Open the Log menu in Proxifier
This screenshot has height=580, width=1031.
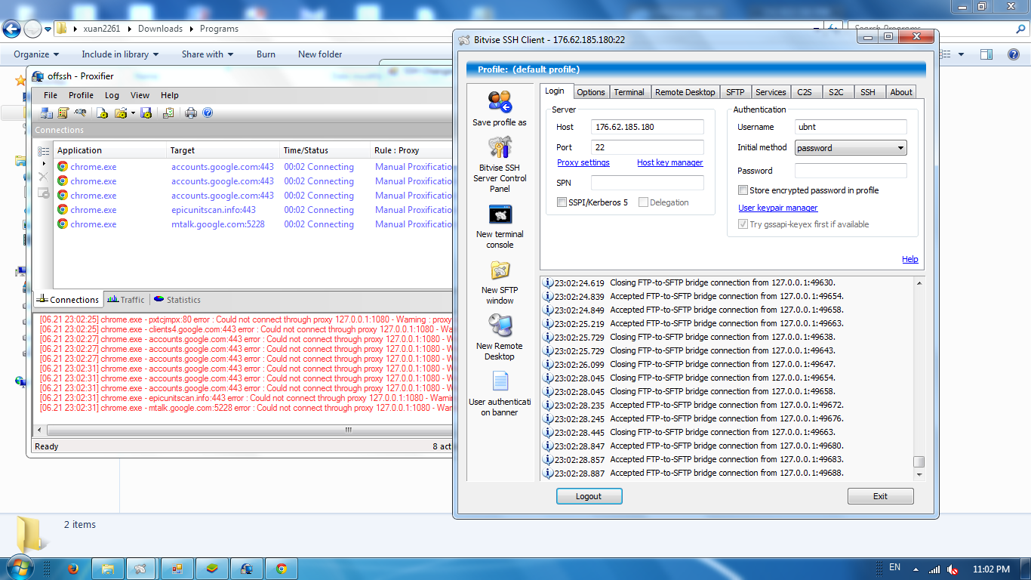[112, 95]
